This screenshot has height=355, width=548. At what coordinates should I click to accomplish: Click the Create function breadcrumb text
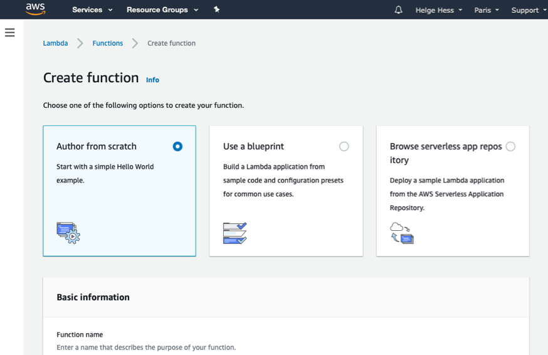coord(171,43)
